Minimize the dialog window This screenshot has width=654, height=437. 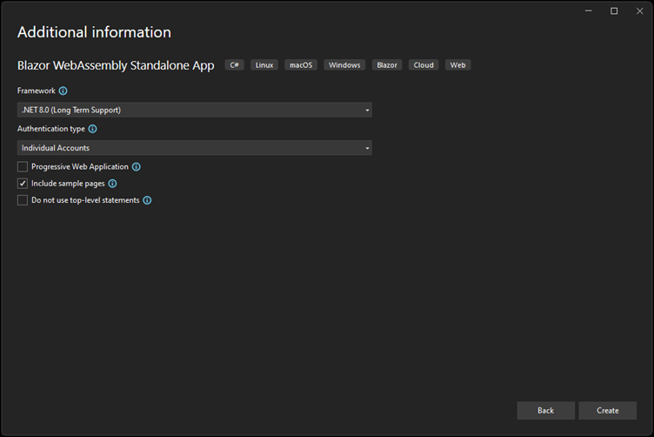[588, 10]
